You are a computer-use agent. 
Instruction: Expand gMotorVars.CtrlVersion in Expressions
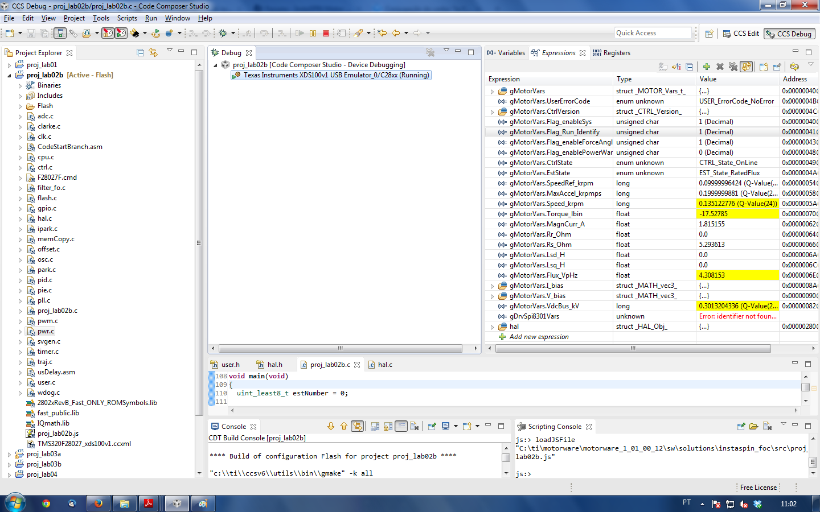[492, 112]
